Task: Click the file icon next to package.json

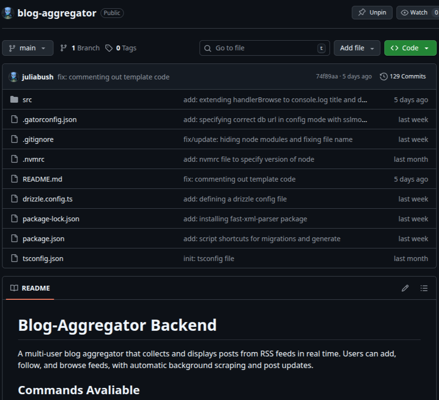Action: click(x=14, y=239)
